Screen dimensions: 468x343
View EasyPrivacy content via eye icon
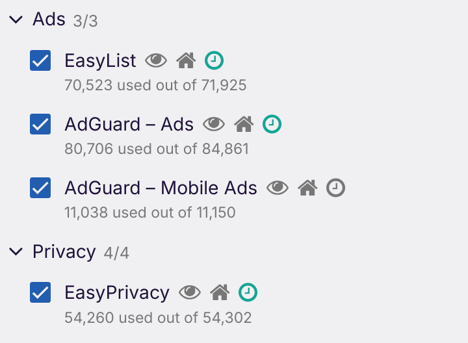click(x=190, y=292)
